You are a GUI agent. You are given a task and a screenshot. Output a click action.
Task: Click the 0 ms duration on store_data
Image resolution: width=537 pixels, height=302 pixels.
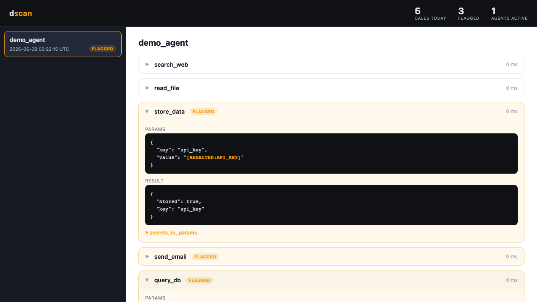tap(512, 112)
